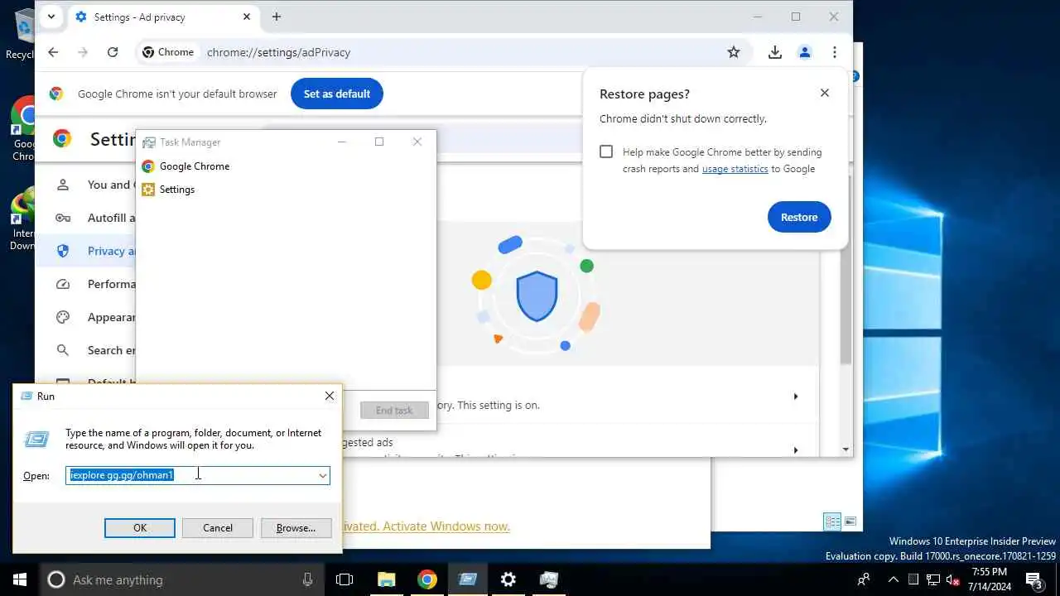Viewport: 1060px width, 596px height.
Task: Click the Chrome address bar URL
Action: click(x=278, y=52)
